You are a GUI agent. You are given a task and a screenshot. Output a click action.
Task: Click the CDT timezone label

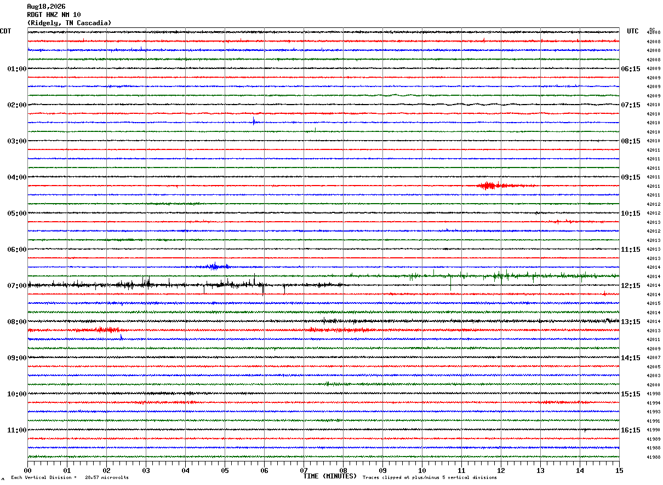tap(5, 31)
